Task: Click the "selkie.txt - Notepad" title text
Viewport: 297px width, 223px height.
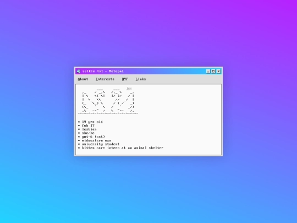Action: tap(103, 71)
